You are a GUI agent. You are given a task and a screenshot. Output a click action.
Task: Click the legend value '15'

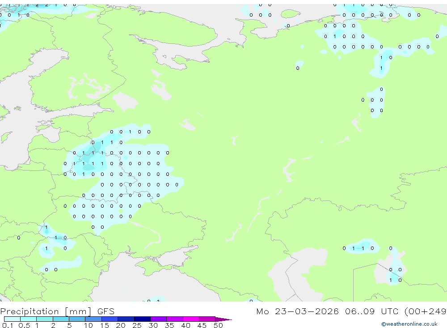[104, 325]
